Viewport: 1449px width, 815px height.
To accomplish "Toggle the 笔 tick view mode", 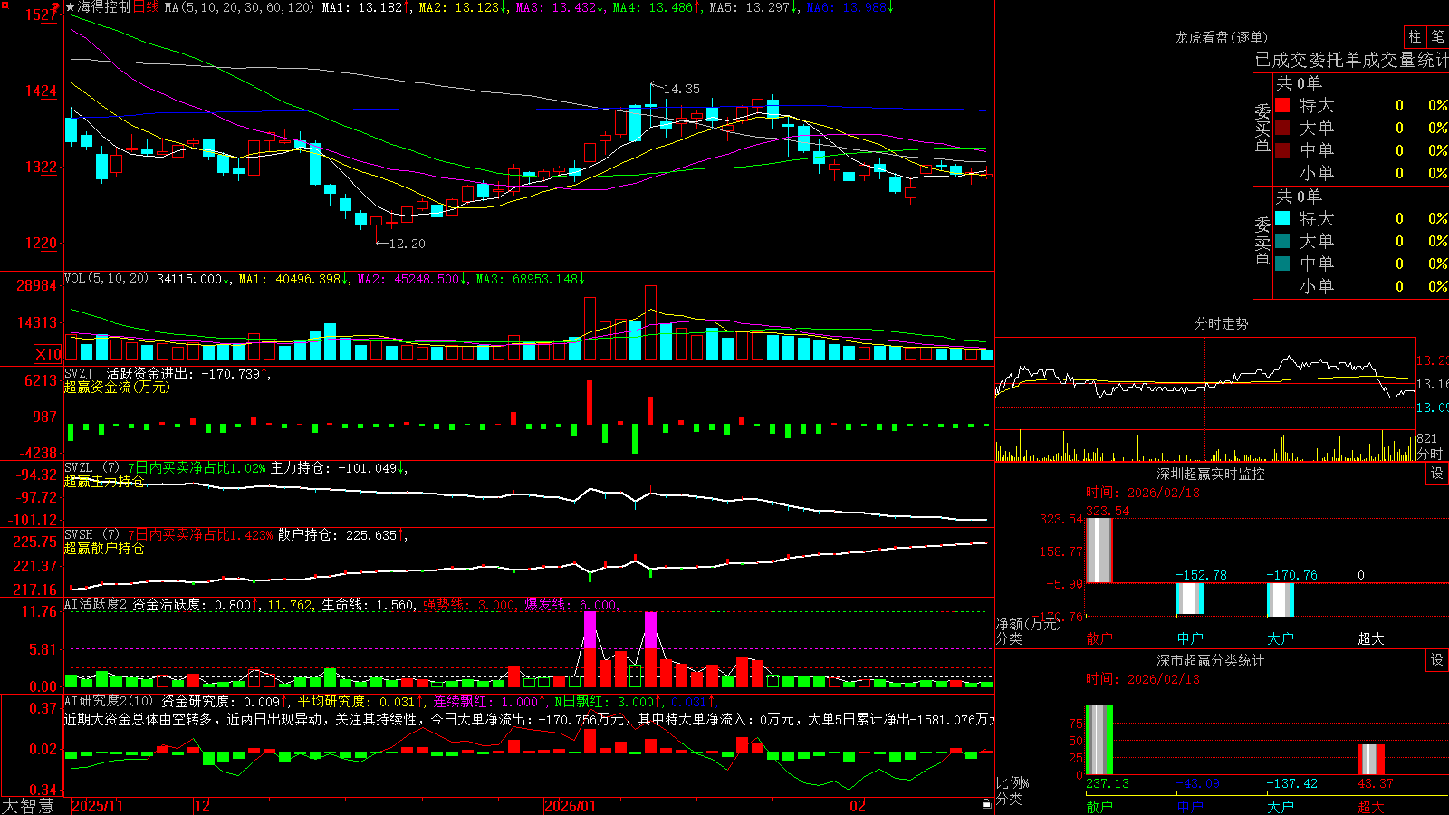I will pos(1437,37).
